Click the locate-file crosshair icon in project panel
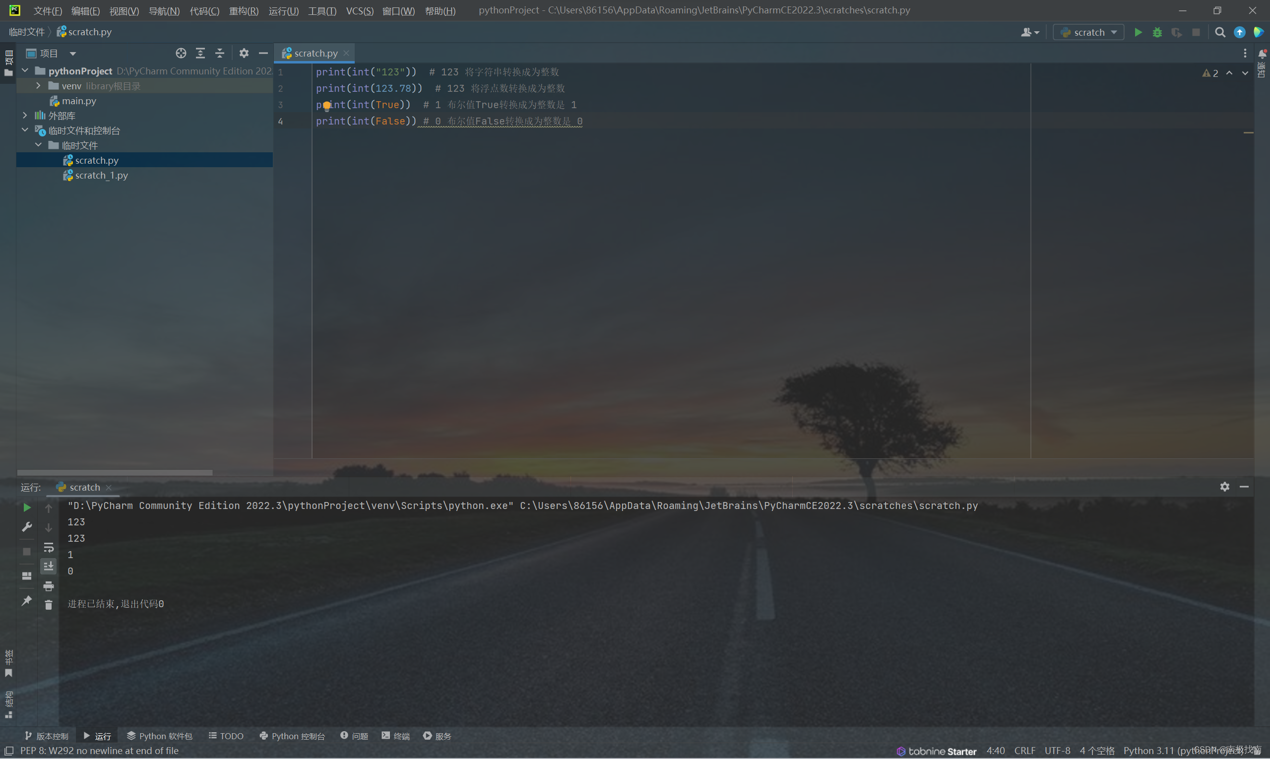This screenshot has height=759, width=1270. (181, 53)
